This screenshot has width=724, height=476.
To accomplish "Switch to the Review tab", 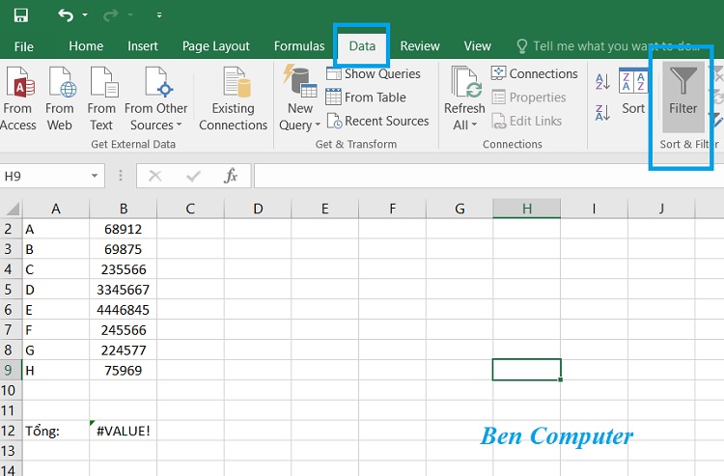I will coord(420,46).
